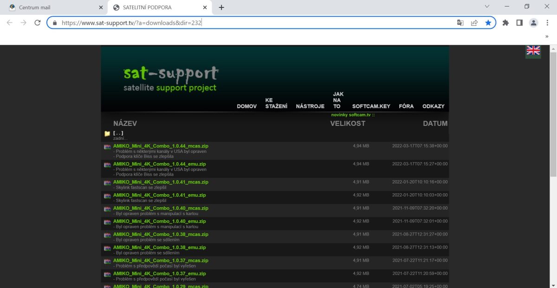The image size is (557, 288).
Task: Click date 2021-08-27T12:31:27+00:00
Action: click(x=420, y=234)
